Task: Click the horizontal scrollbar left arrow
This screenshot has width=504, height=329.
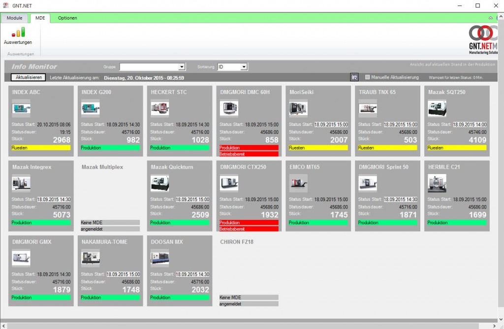Action: (x=3, y=326)
